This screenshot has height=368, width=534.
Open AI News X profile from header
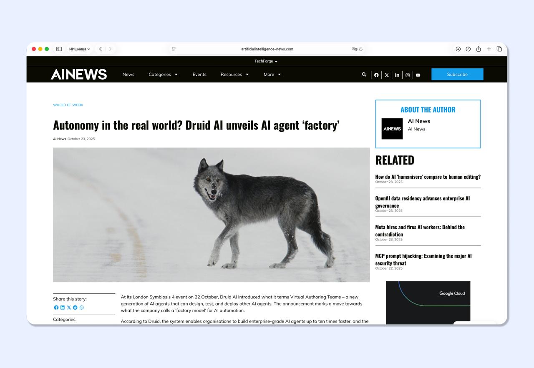pyautogui.click(x=387, y=75)
